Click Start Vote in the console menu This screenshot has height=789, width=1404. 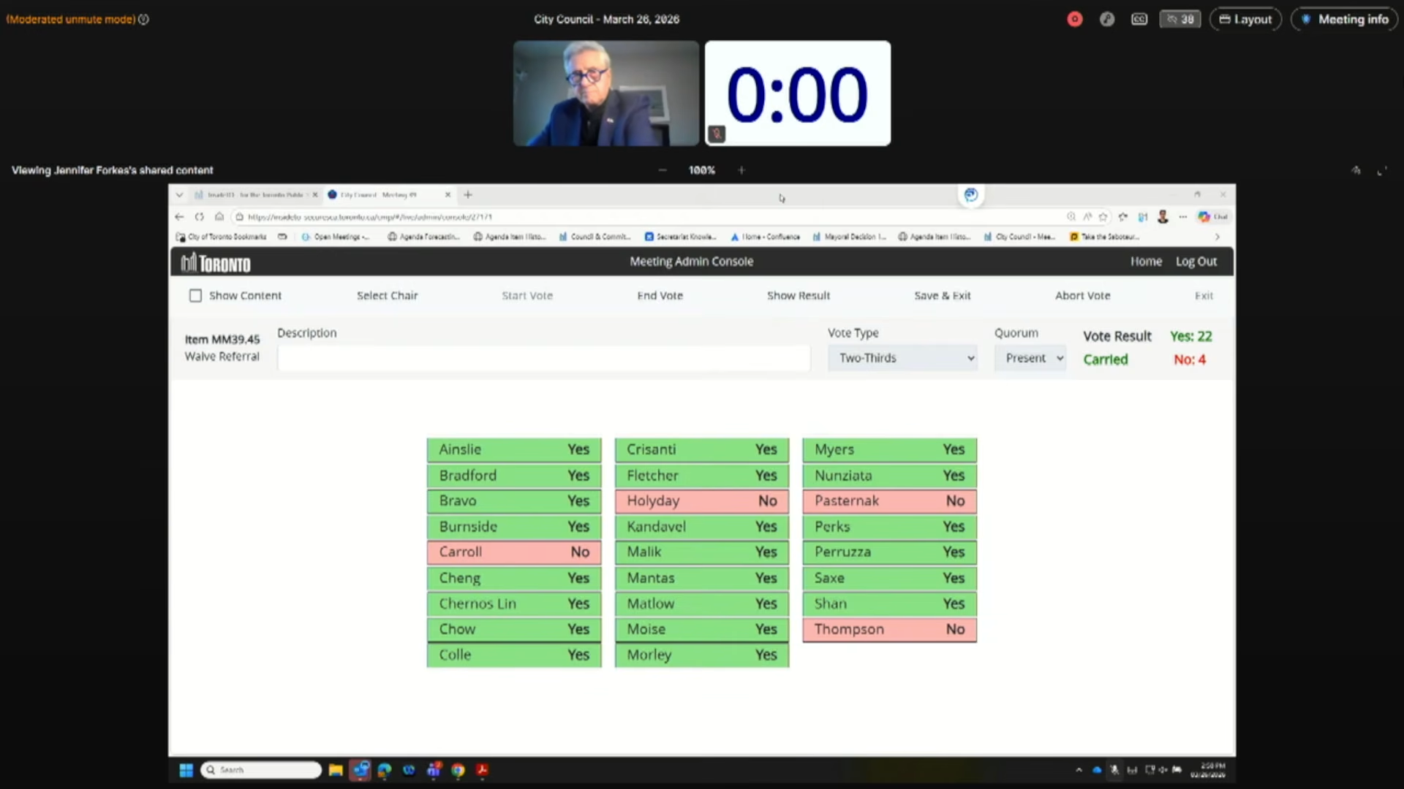coord(527,296)
